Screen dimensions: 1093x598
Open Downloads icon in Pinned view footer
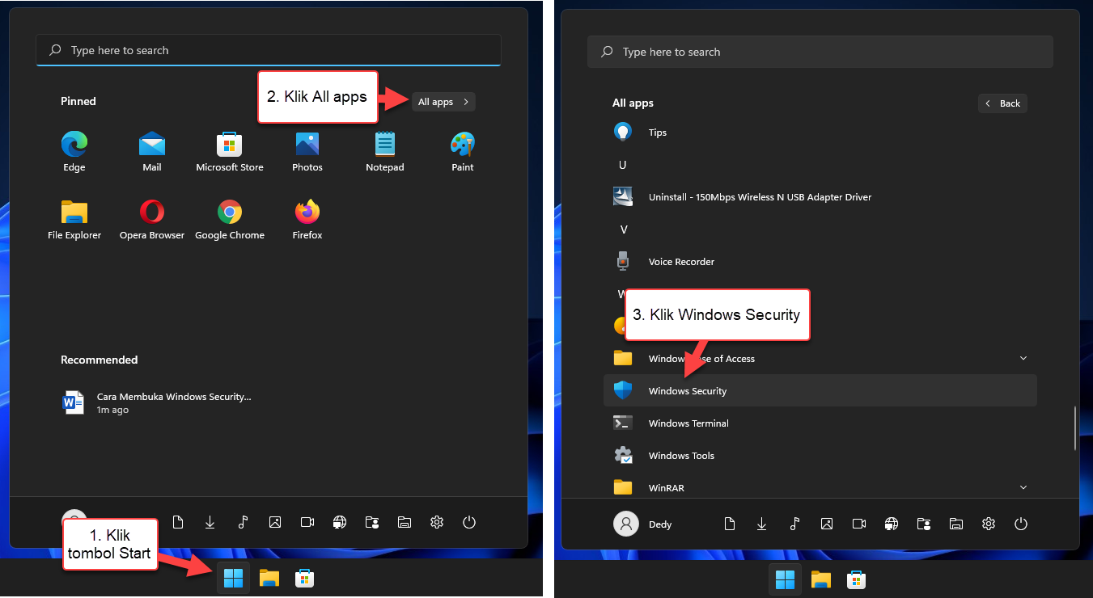[x=210, y=522]
